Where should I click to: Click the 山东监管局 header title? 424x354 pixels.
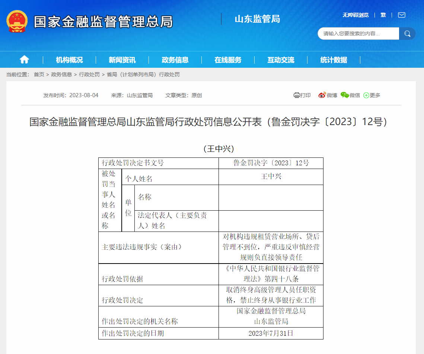[x=257, y=19]
